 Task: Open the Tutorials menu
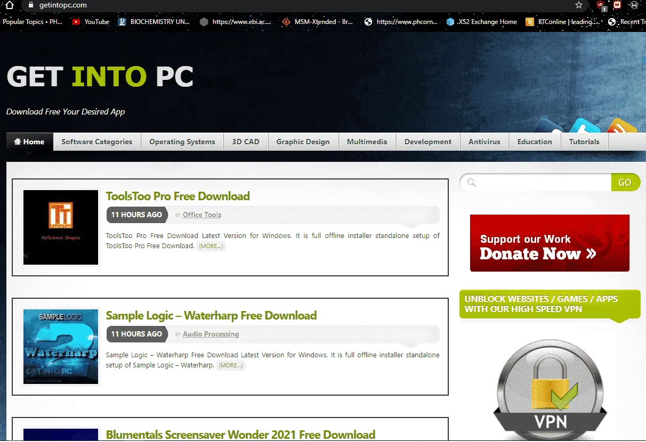pyautogui.click(x=584, y=142)
